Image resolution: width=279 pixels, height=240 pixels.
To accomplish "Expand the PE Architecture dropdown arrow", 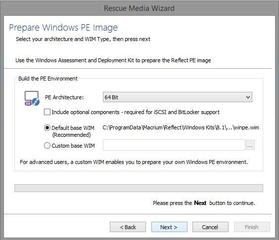I will pos(248,97).
